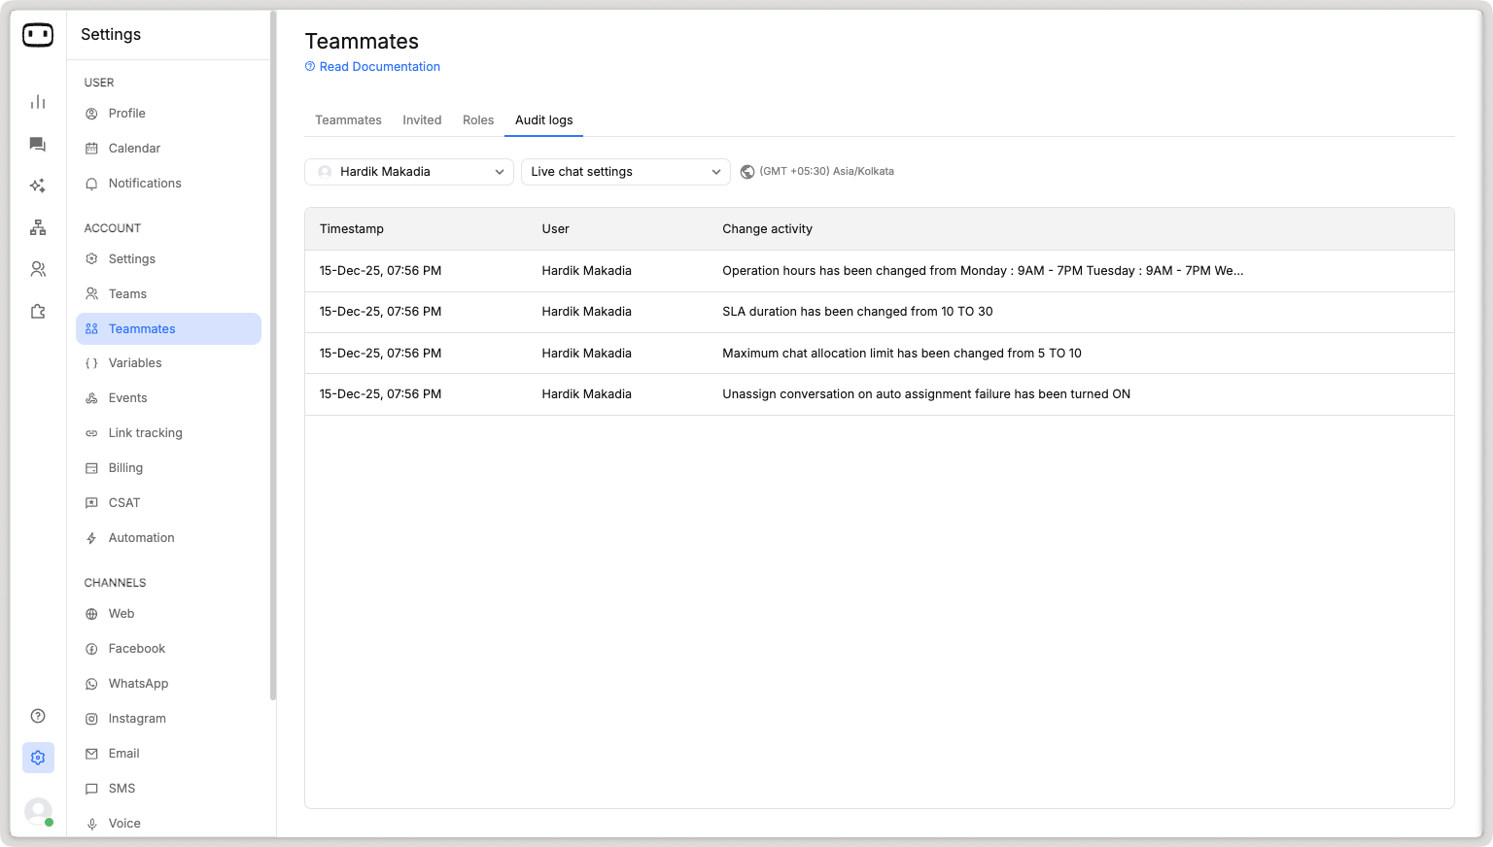Click the settings gear icon in sidebar
The image size is (1493, 847).
38,758
